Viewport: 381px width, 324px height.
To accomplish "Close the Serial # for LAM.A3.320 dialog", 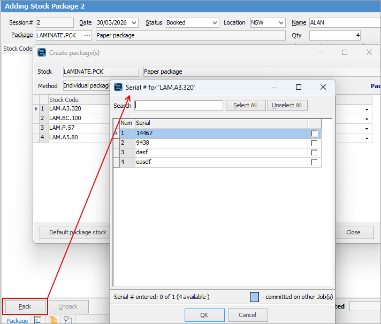I will (323, 87).
